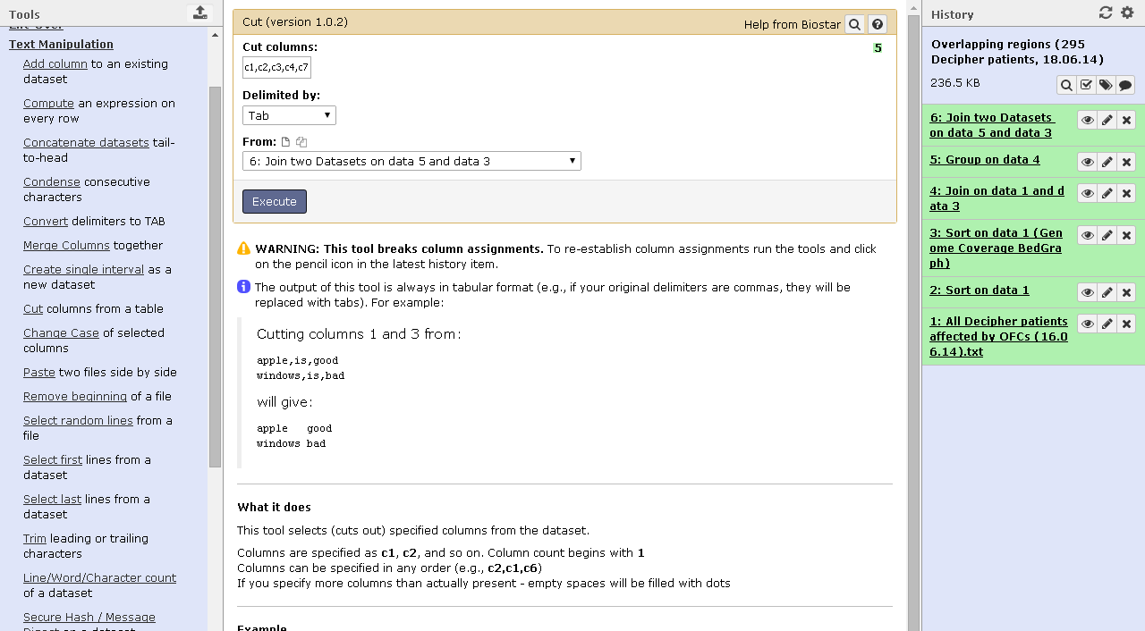Refresh the history panel

1106,13
